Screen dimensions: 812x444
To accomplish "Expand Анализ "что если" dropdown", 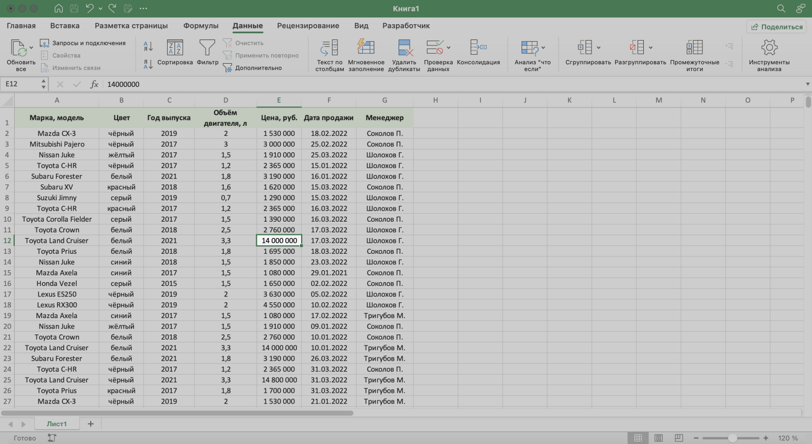I will pyautogui.click(x=543, y=47).
